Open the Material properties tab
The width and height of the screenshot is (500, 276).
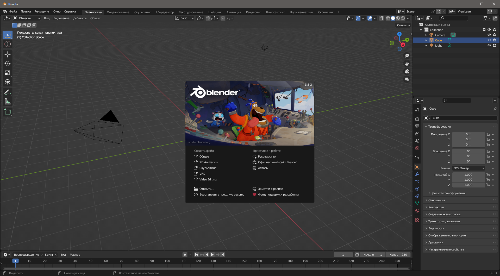[x=417, y=211]
